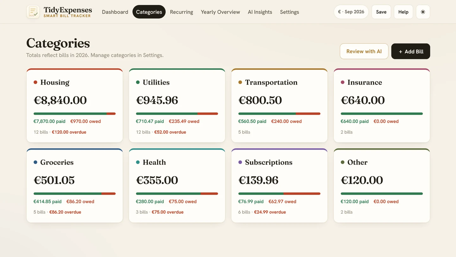
Task: Click the Insurance progress bar
Action: click(382, 114)
